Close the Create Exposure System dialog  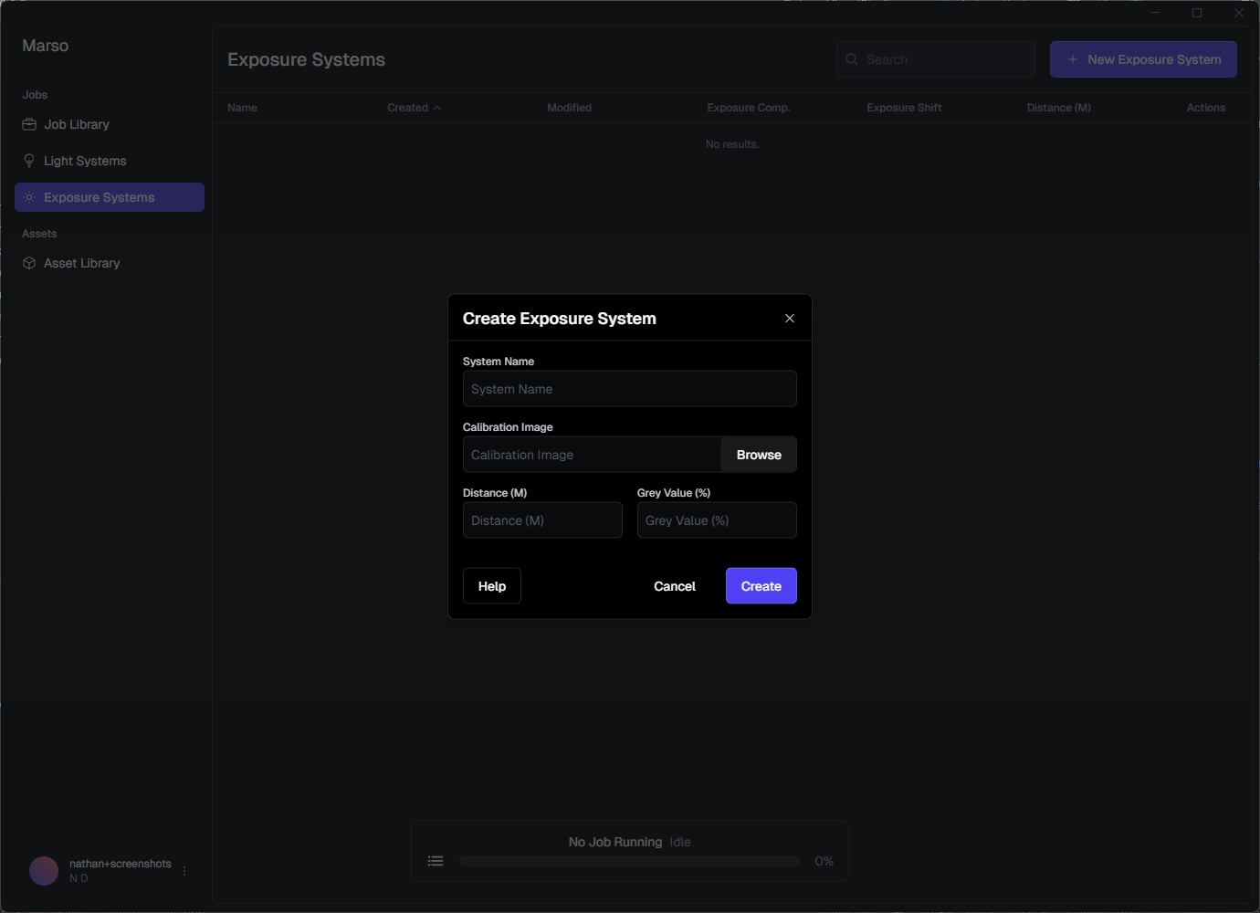point(790,319)
